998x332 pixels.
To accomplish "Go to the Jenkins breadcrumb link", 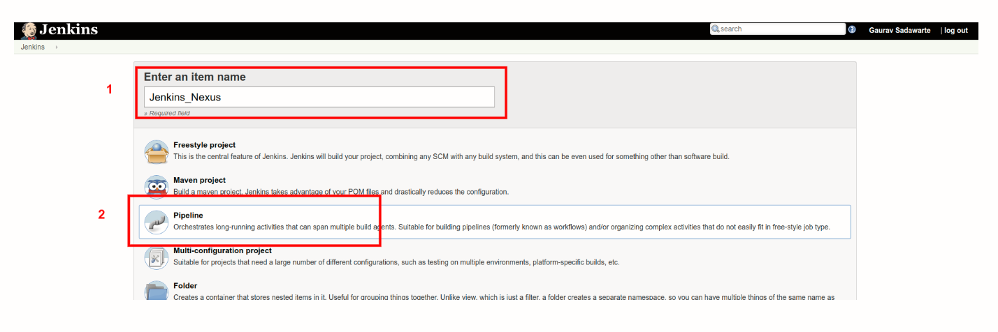I will [32, 47].
